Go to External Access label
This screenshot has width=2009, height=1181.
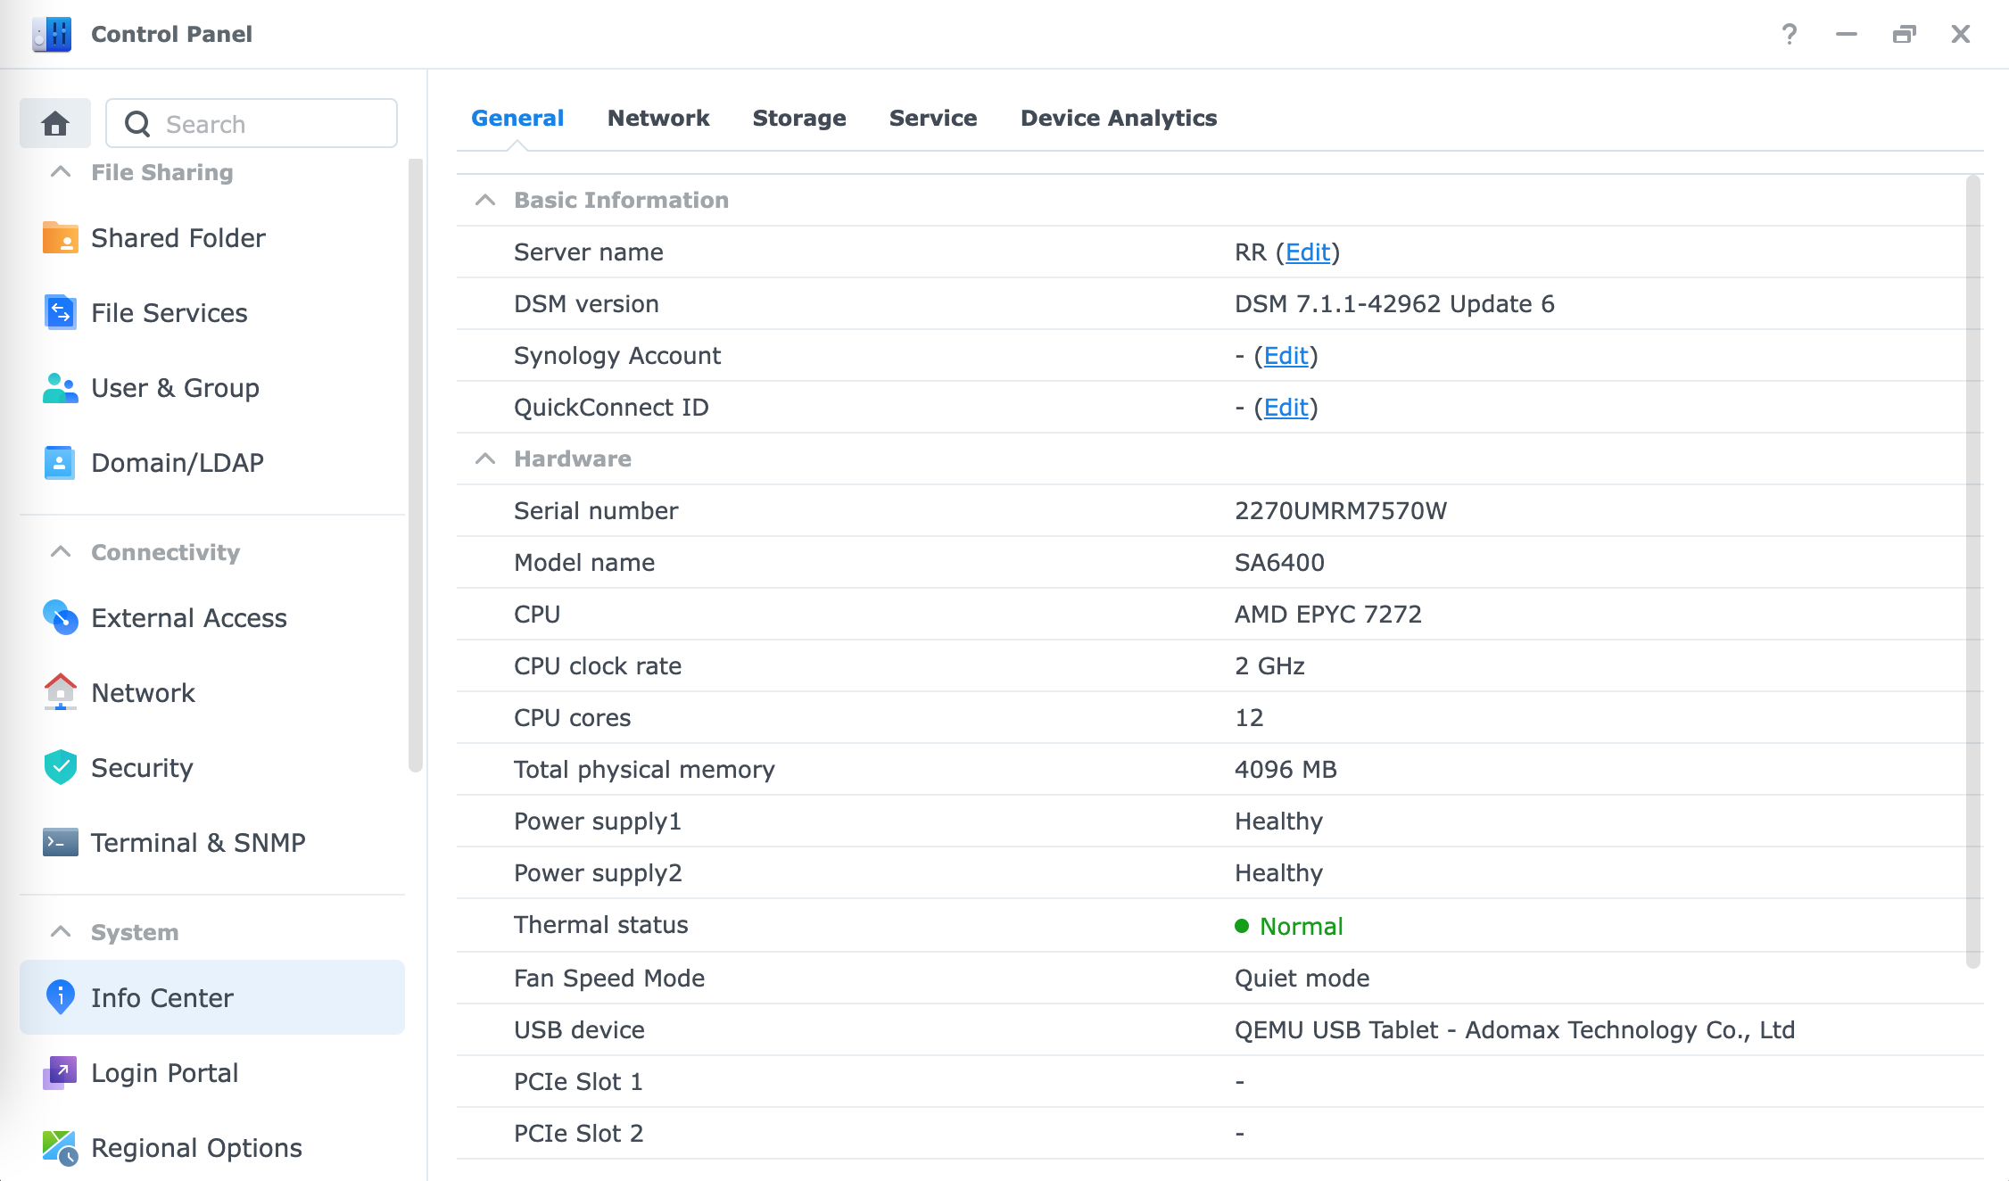pyautogui.click(x=189, y=618)
